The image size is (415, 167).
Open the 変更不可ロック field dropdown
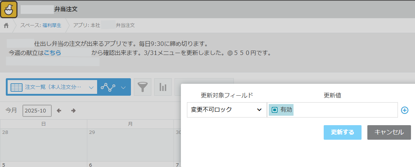tap(227, 110)
